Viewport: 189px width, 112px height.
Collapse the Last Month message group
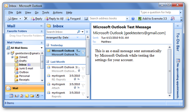(48, 62)
